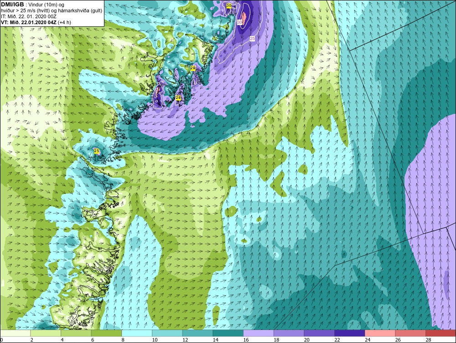Pick the above-28 m/s red legend swatch
The image size is (456, 343).
[440, 333]
